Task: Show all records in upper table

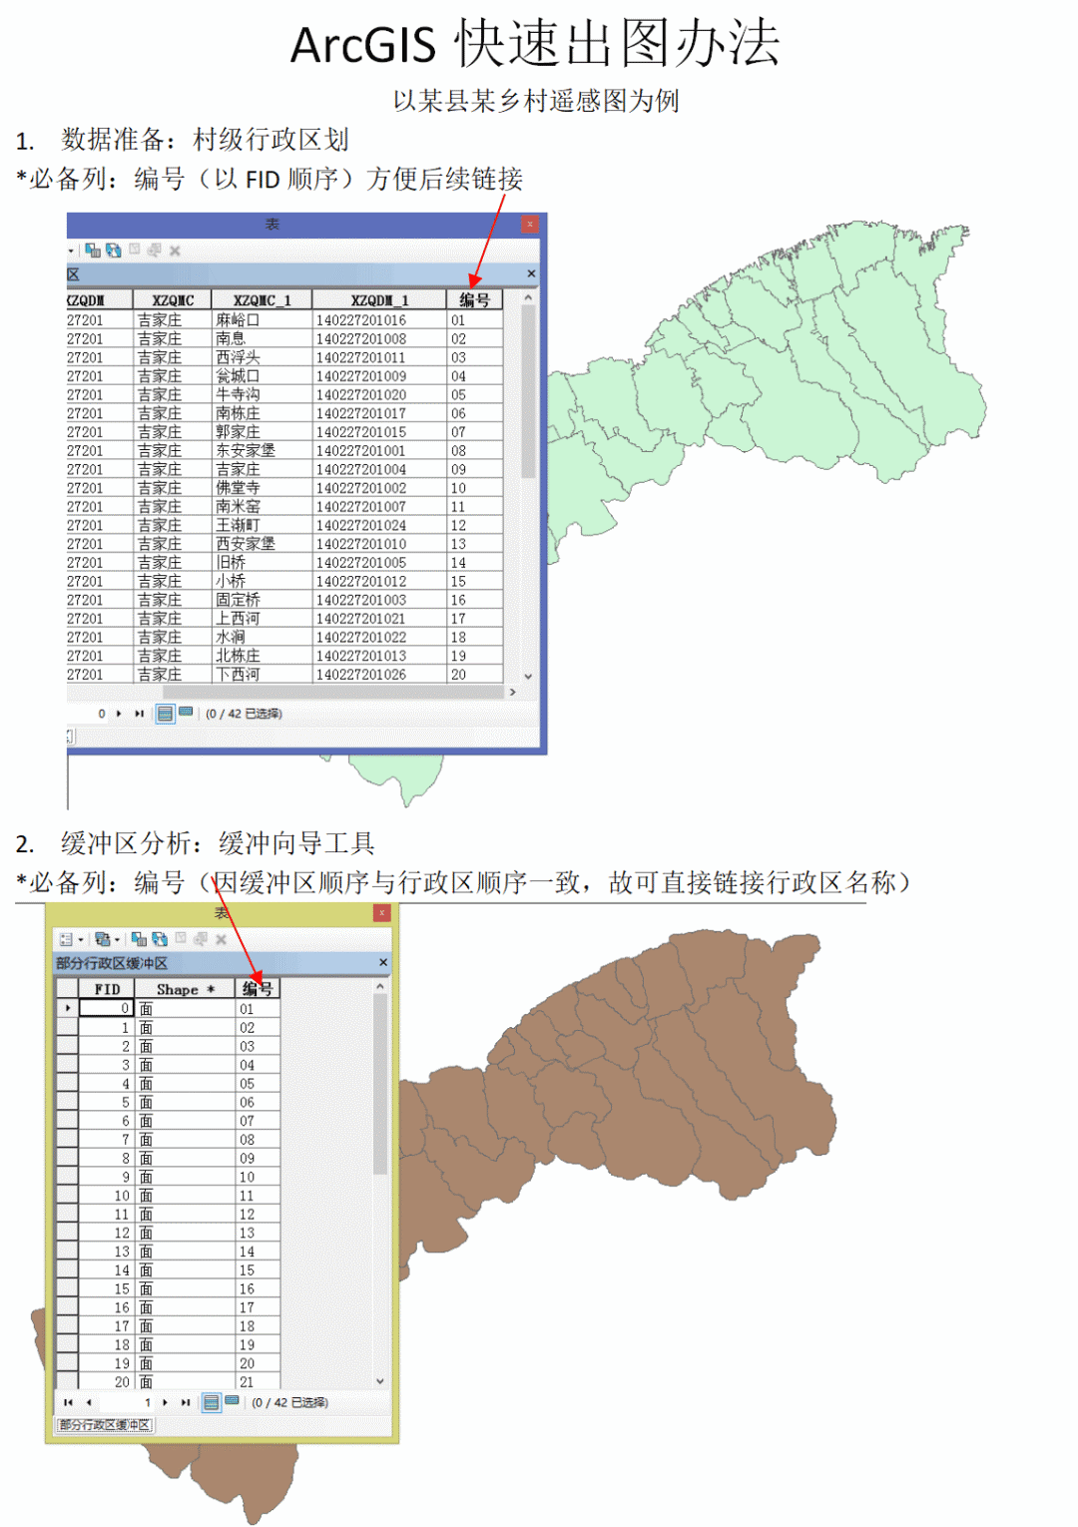Action: pyautogui.click(x=166, y=714)
